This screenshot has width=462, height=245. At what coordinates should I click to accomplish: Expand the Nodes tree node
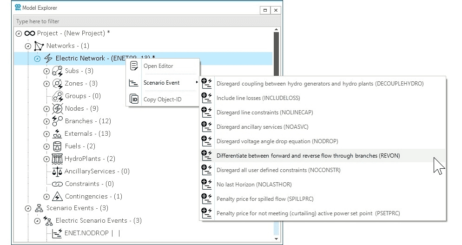coord(46,109)
